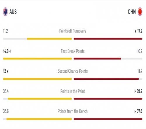Click the 11.2 AUS turnovers value

(x=5, y=31)
